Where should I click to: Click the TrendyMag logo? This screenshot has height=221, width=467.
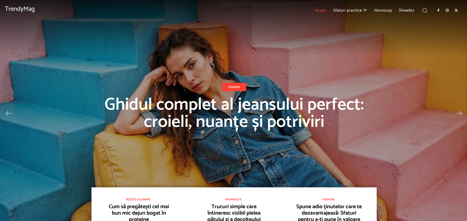click(20, 9)
